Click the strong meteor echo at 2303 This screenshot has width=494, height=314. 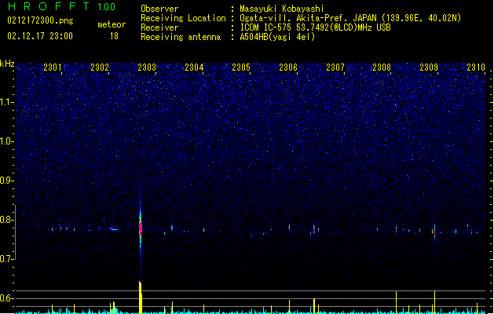[x=141, y=227]
